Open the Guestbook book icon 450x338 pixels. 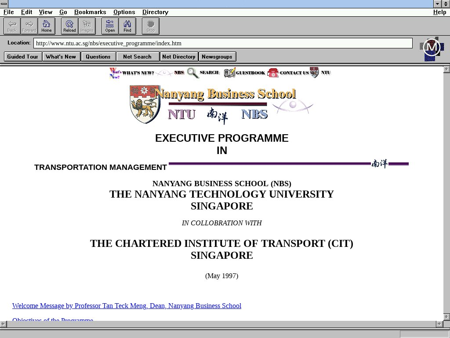coord(229,73)
